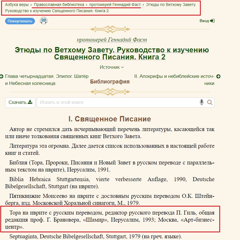
Task: Click the Библиография chapter title
Action: click(110, 82)
